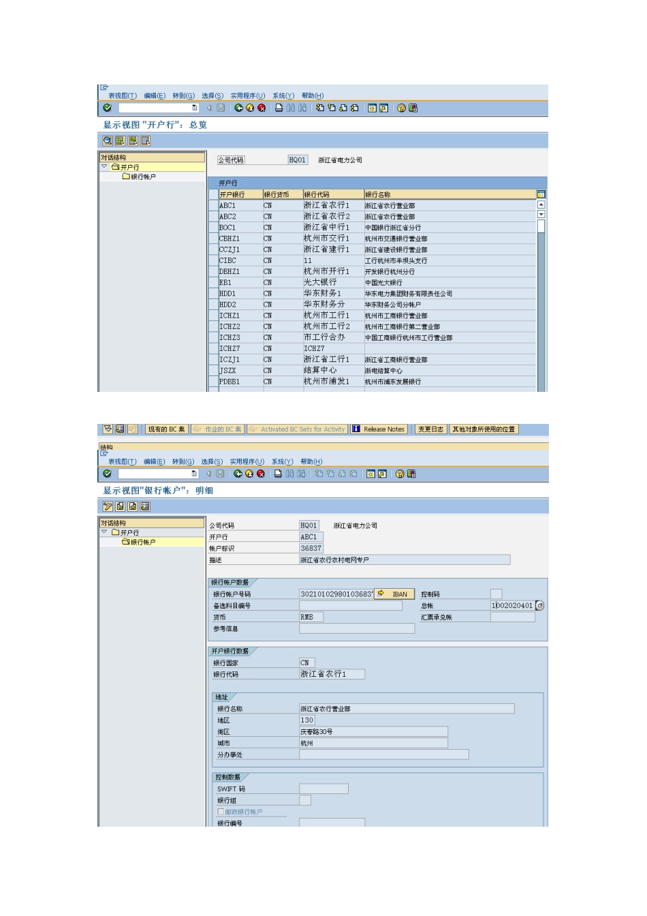This screenshot has height=916, width=647.
Task: Click the IBAN button
Action: pos(393,594)
